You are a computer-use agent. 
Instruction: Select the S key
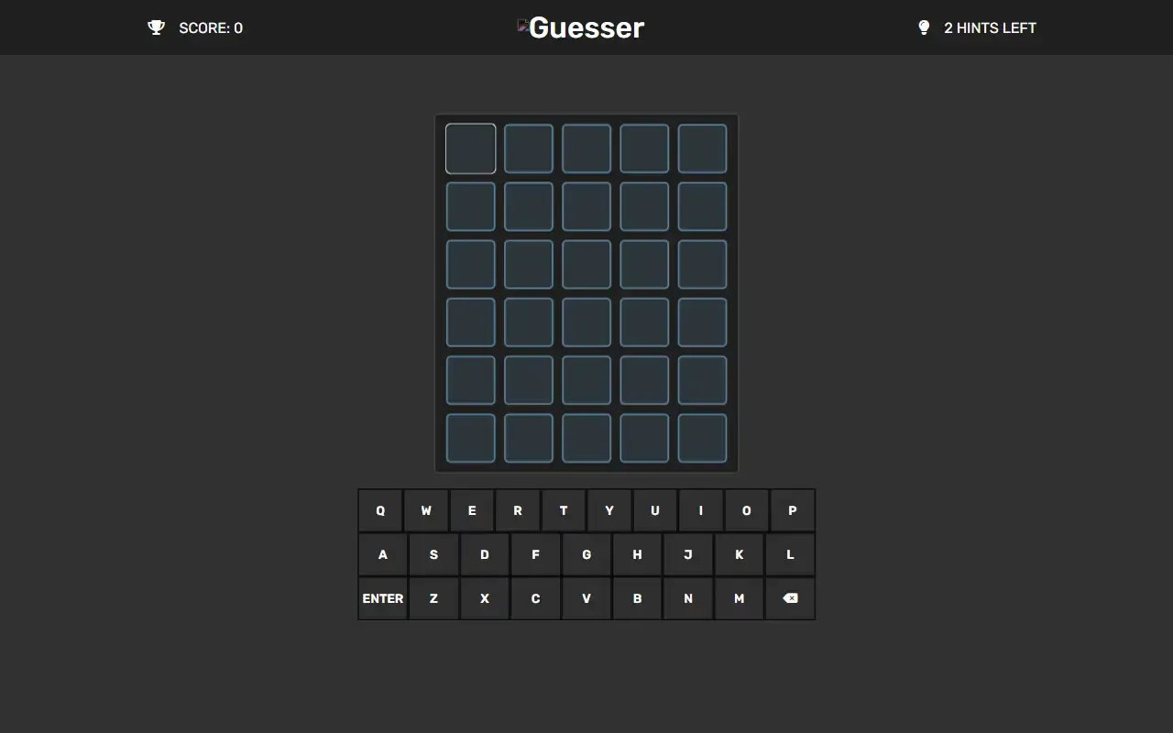(433, 554)
